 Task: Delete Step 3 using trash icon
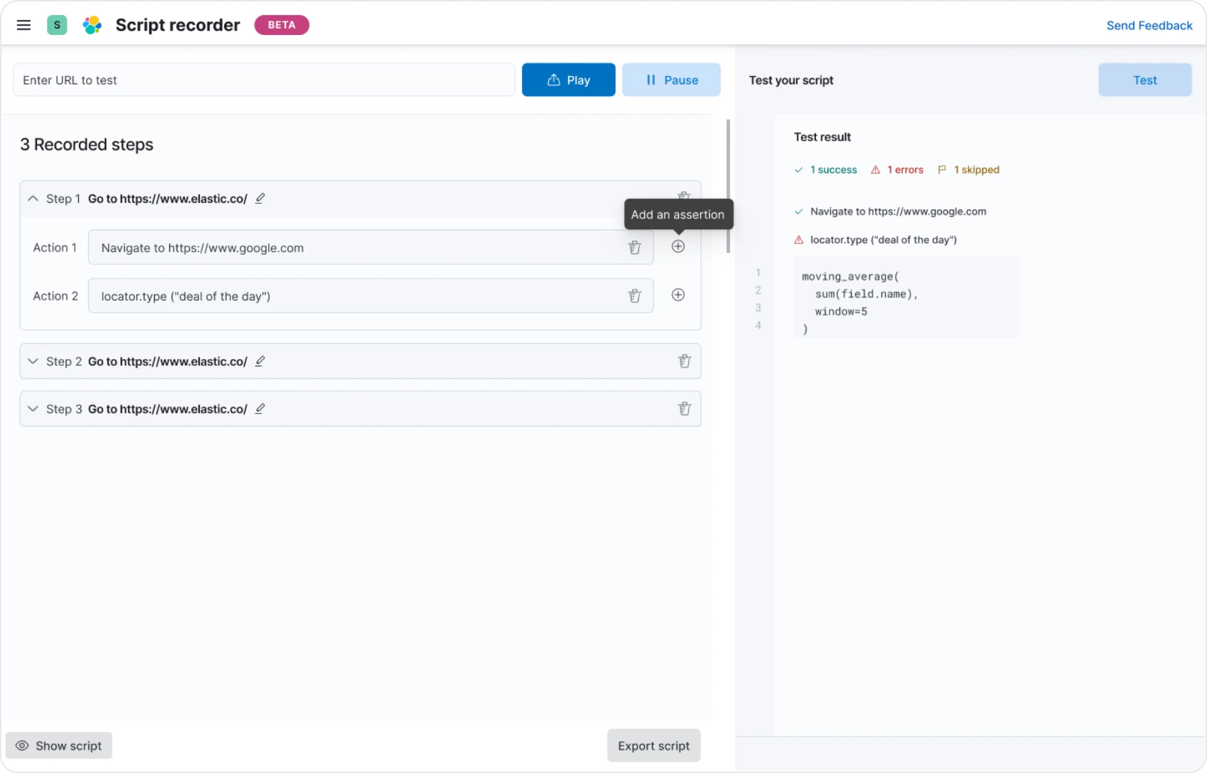(x=684, y=409)
